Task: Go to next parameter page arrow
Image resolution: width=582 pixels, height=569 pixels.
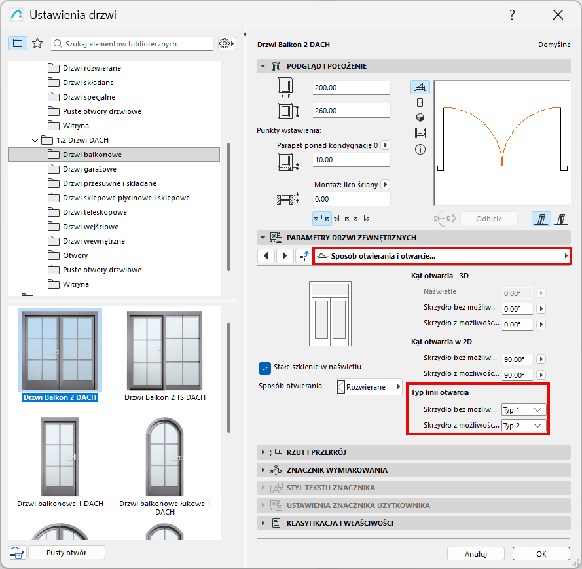Action: [284, 256]
